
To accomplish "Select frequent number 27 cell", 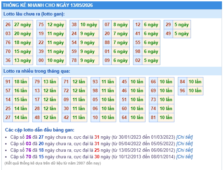I will (8, 117).
